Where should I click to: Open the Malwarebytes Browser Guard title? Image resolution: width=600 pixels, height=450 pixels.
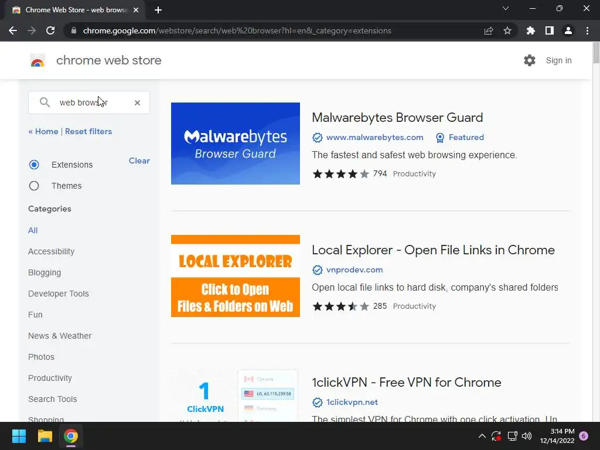click(x=397, y=117)
